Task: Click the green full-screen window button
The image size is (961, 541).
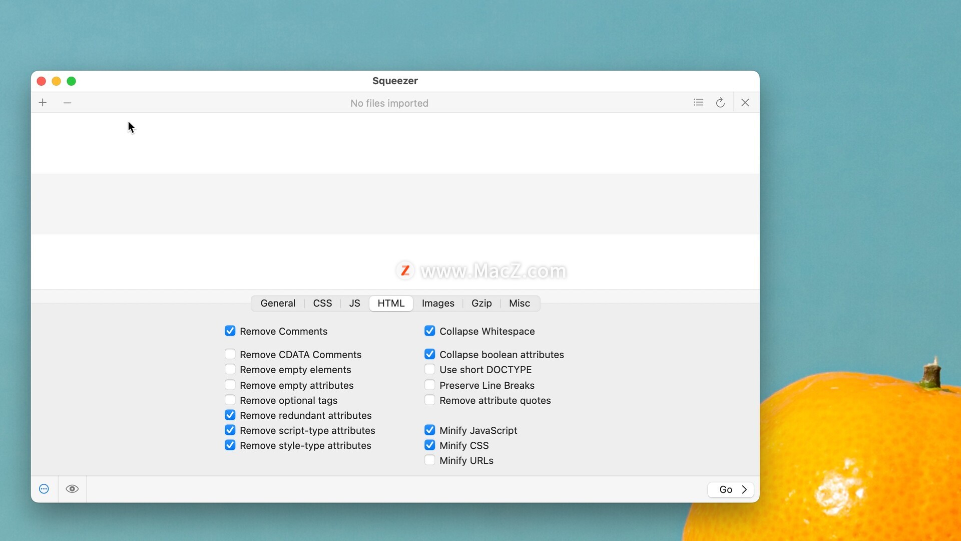Action: [72, 81]
